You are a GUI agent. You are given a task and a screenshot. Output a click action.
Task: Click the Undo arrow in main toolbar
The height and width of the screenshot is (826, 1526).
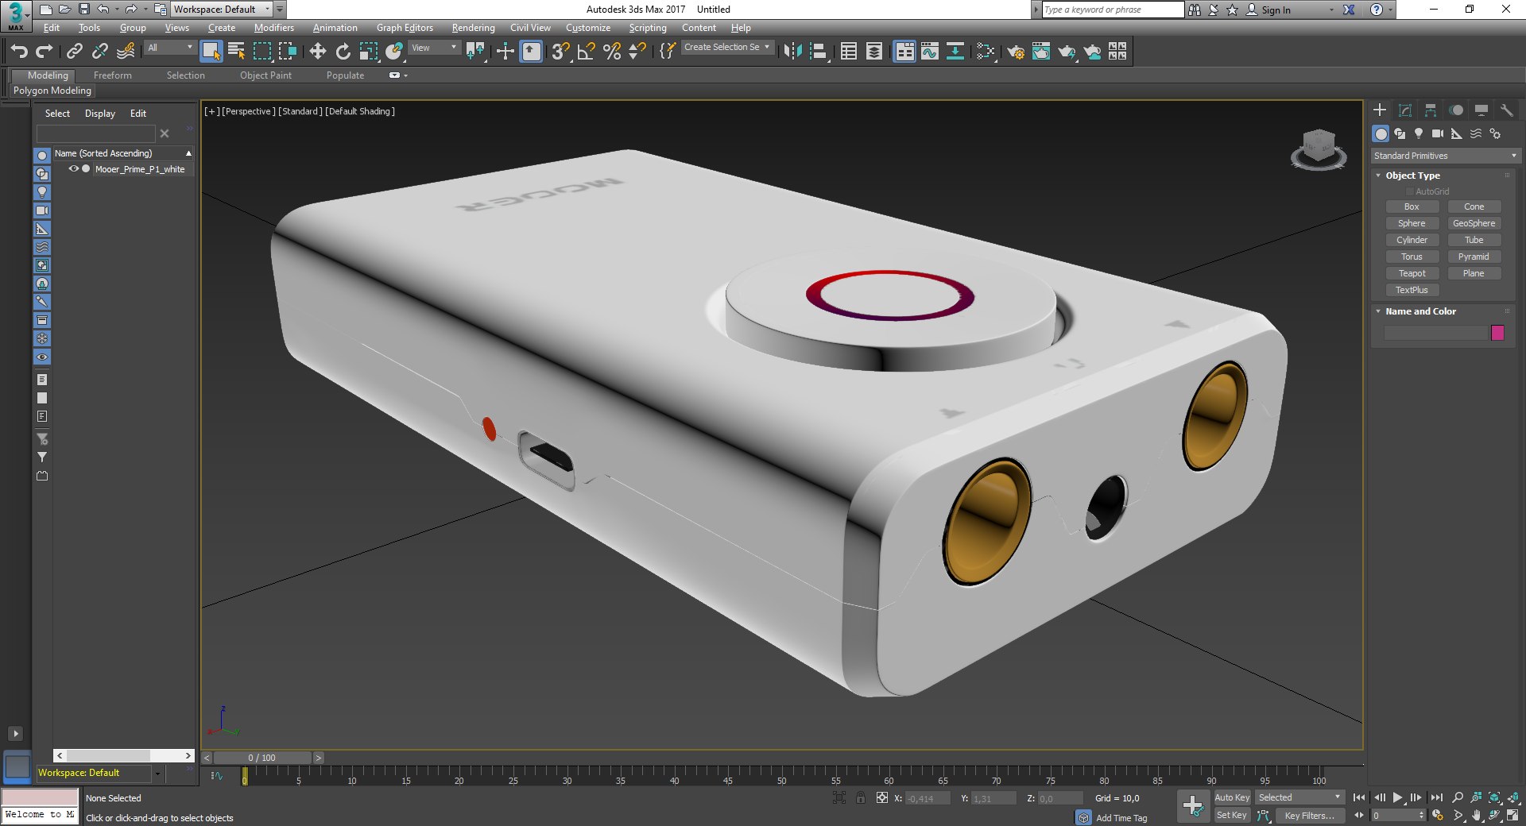19,52
